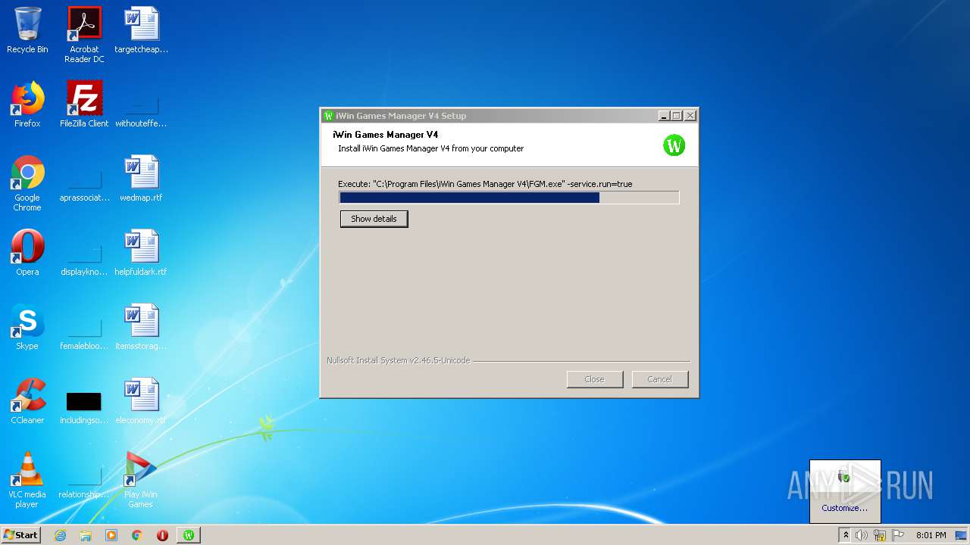Viewport: 970px width, 545px height.
Task: Collapse the hidden tray icons arrow
Action: [846, 535]
